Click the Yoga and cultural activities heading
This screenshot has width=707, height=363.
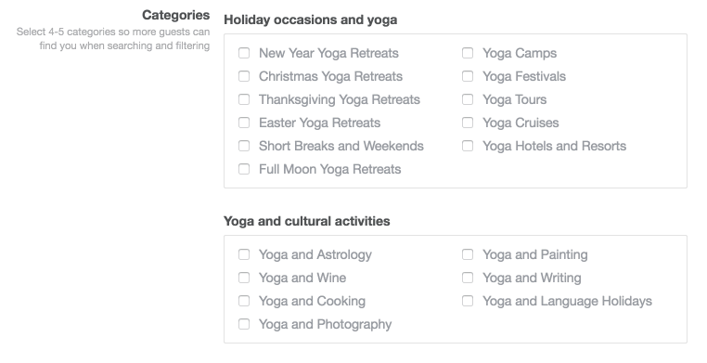pyautogui.click(x=306, y=221)
